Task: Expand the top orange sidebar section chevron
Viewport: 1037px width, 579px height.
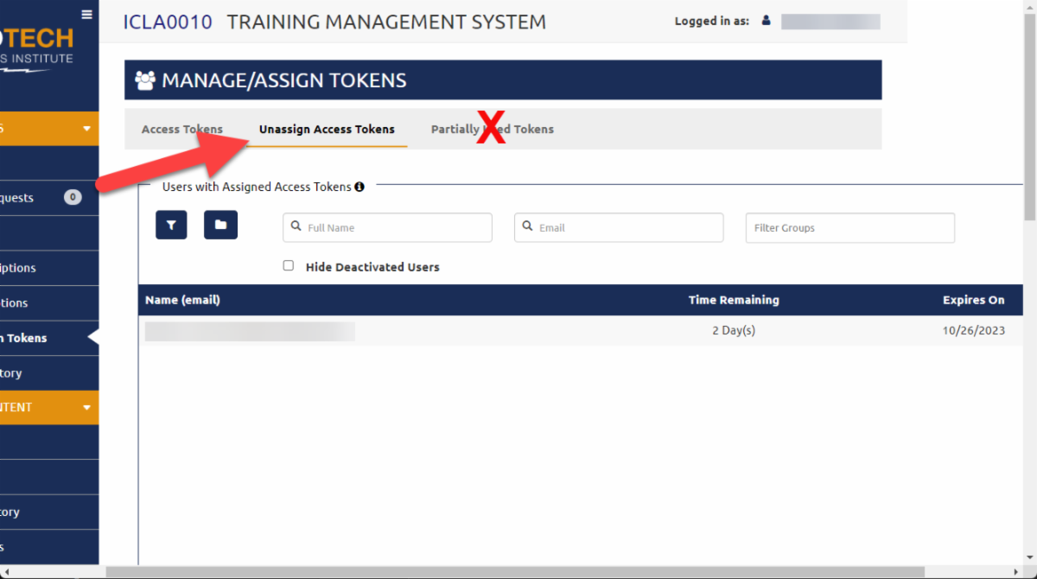Action: point(86,127)
